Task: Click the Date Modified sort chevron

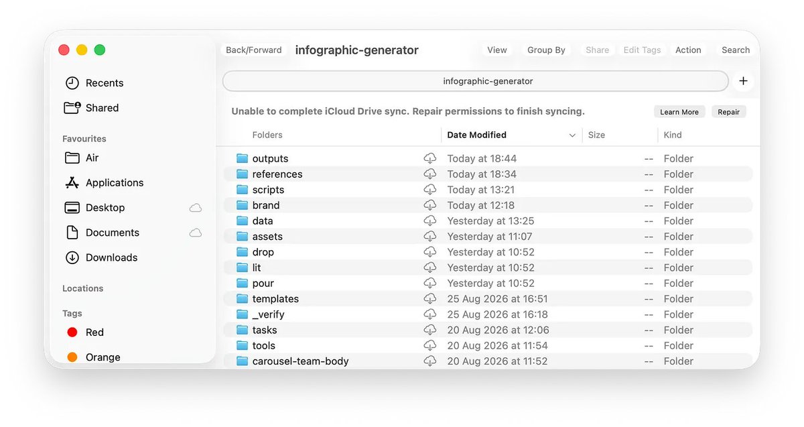Action: (x=572, y=135)
